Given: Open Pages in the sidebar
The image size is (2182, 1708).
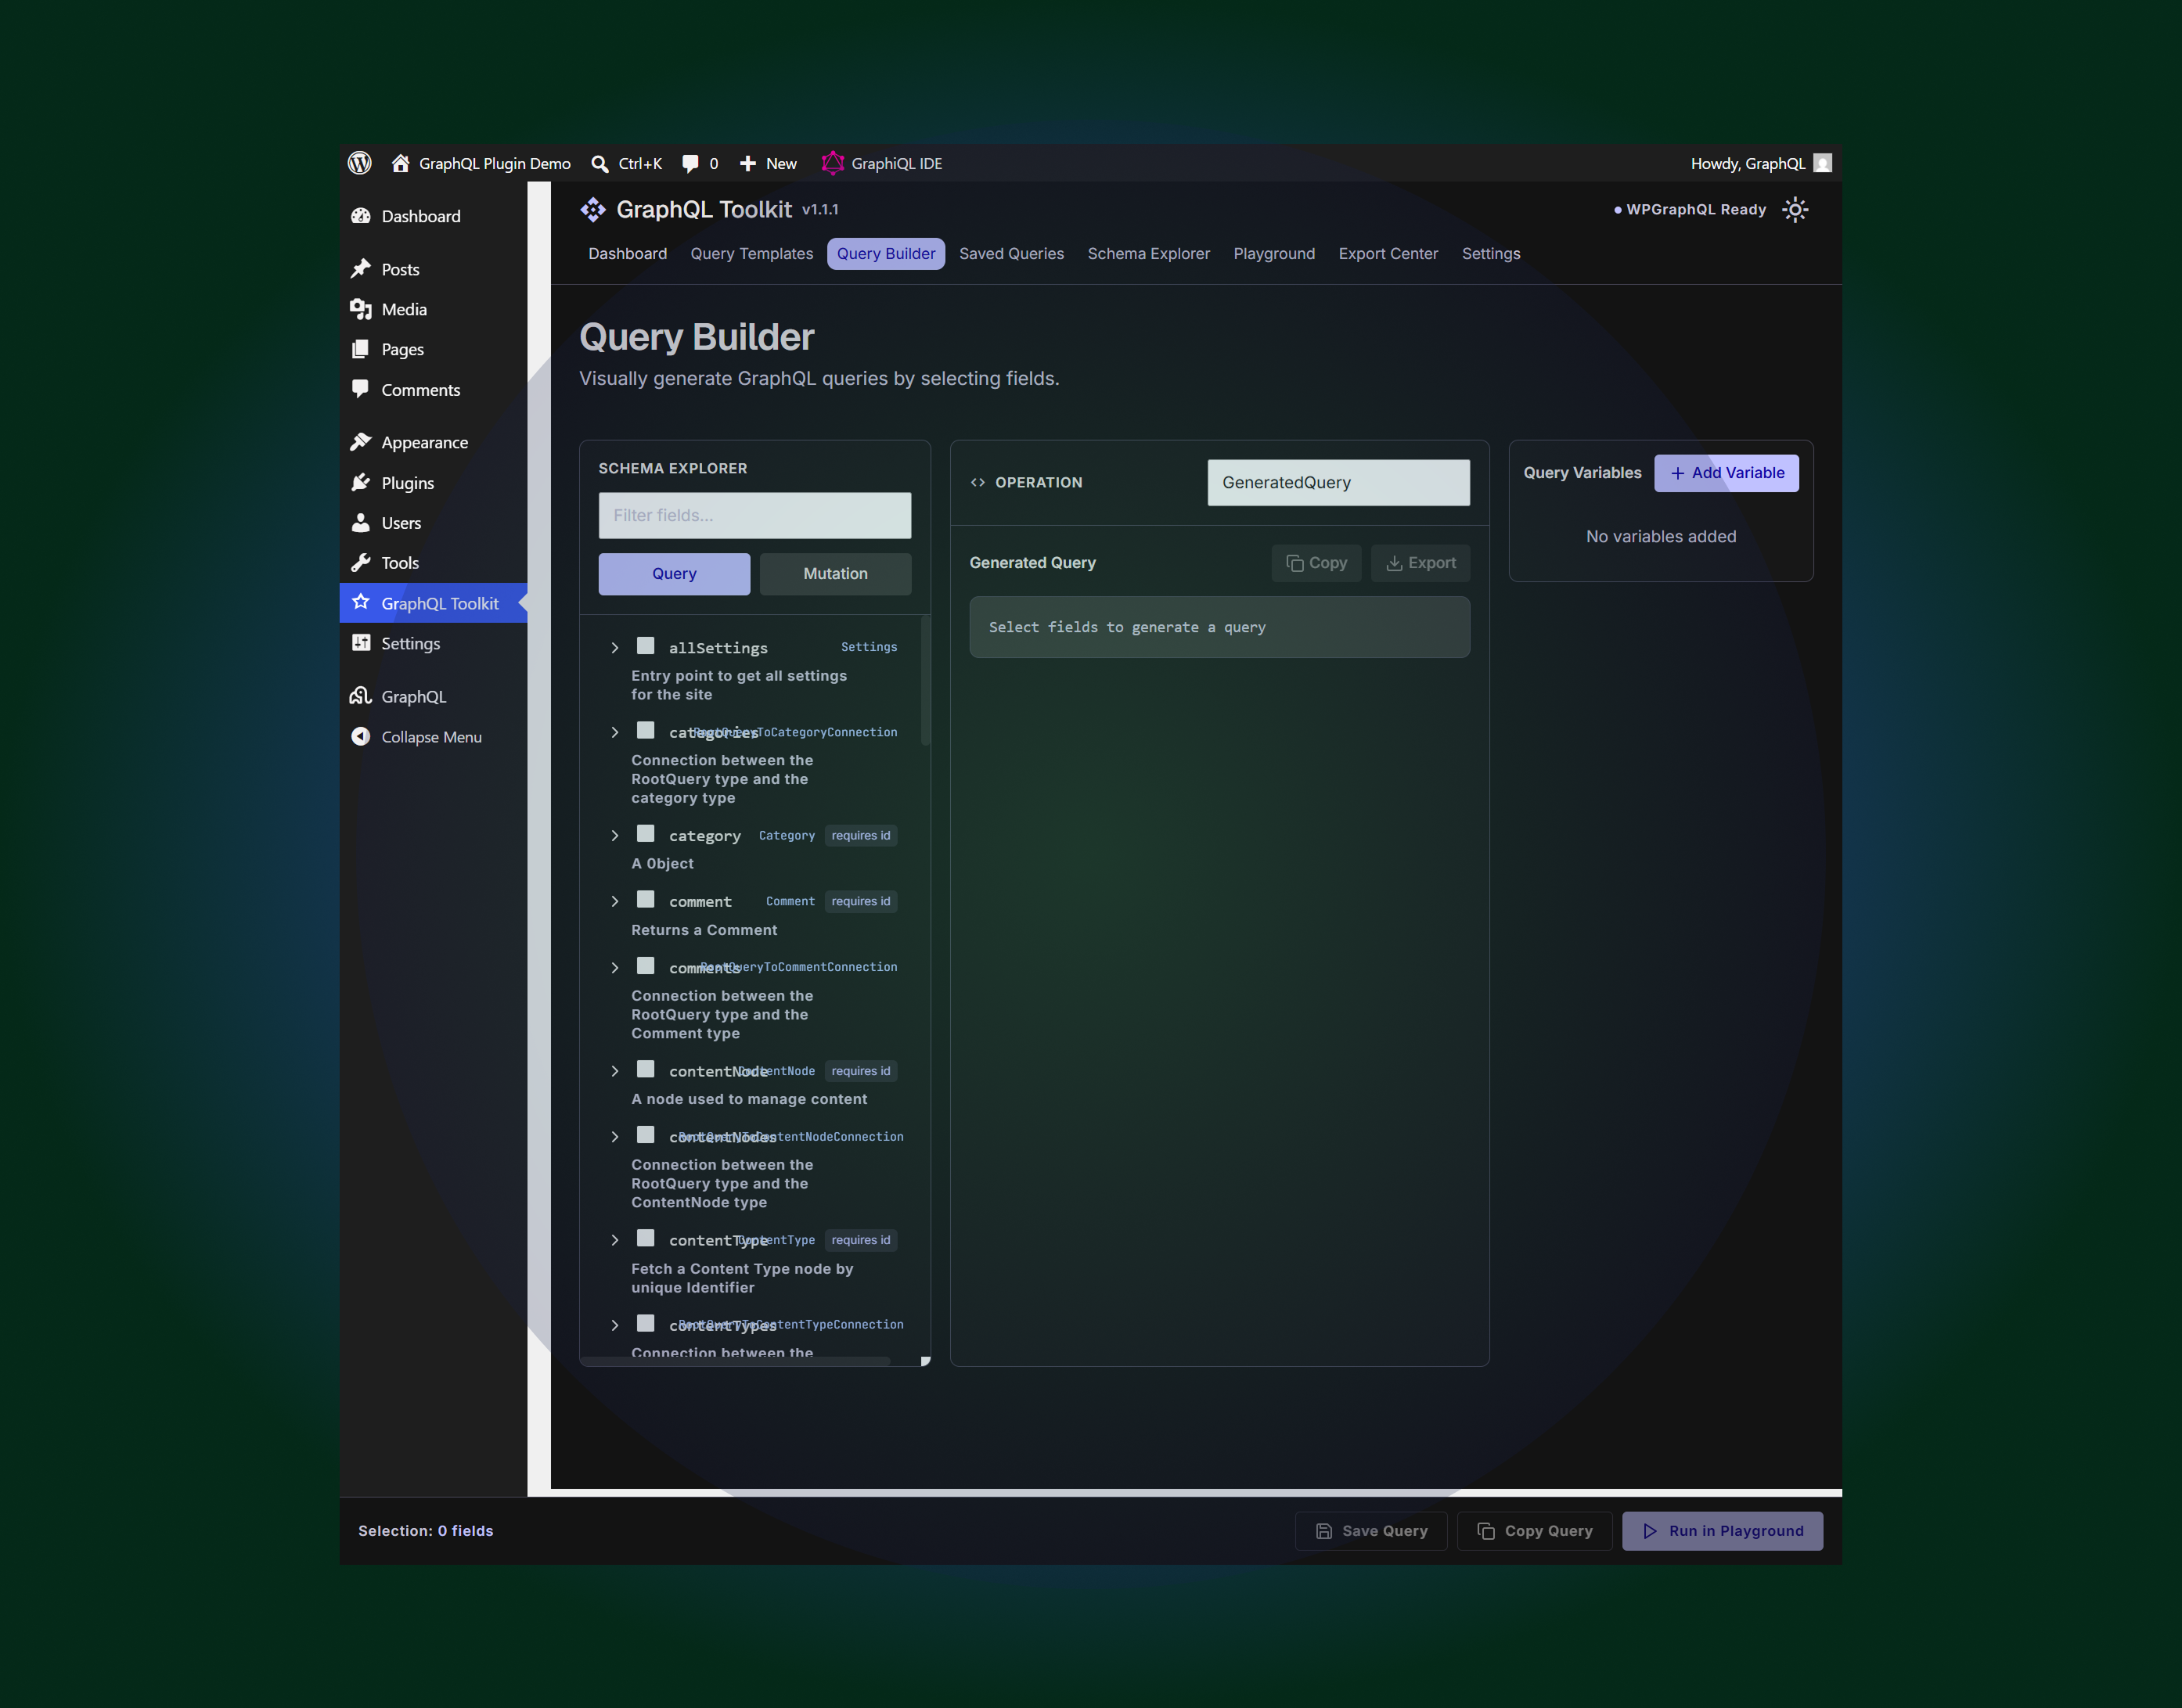Looking at the screenshot, I should click(x=434, y=349).
